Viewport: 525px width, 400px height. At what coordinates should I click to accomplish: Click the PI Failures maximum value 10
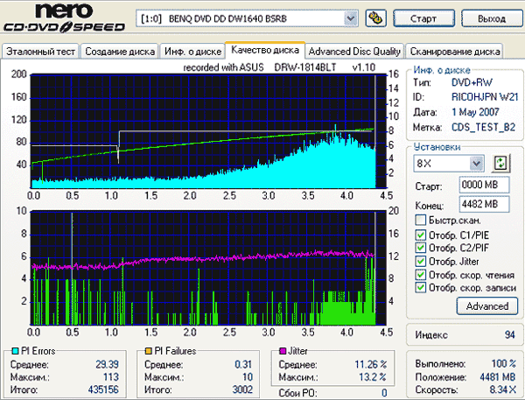pyautogui.click(x=248, y=377)
